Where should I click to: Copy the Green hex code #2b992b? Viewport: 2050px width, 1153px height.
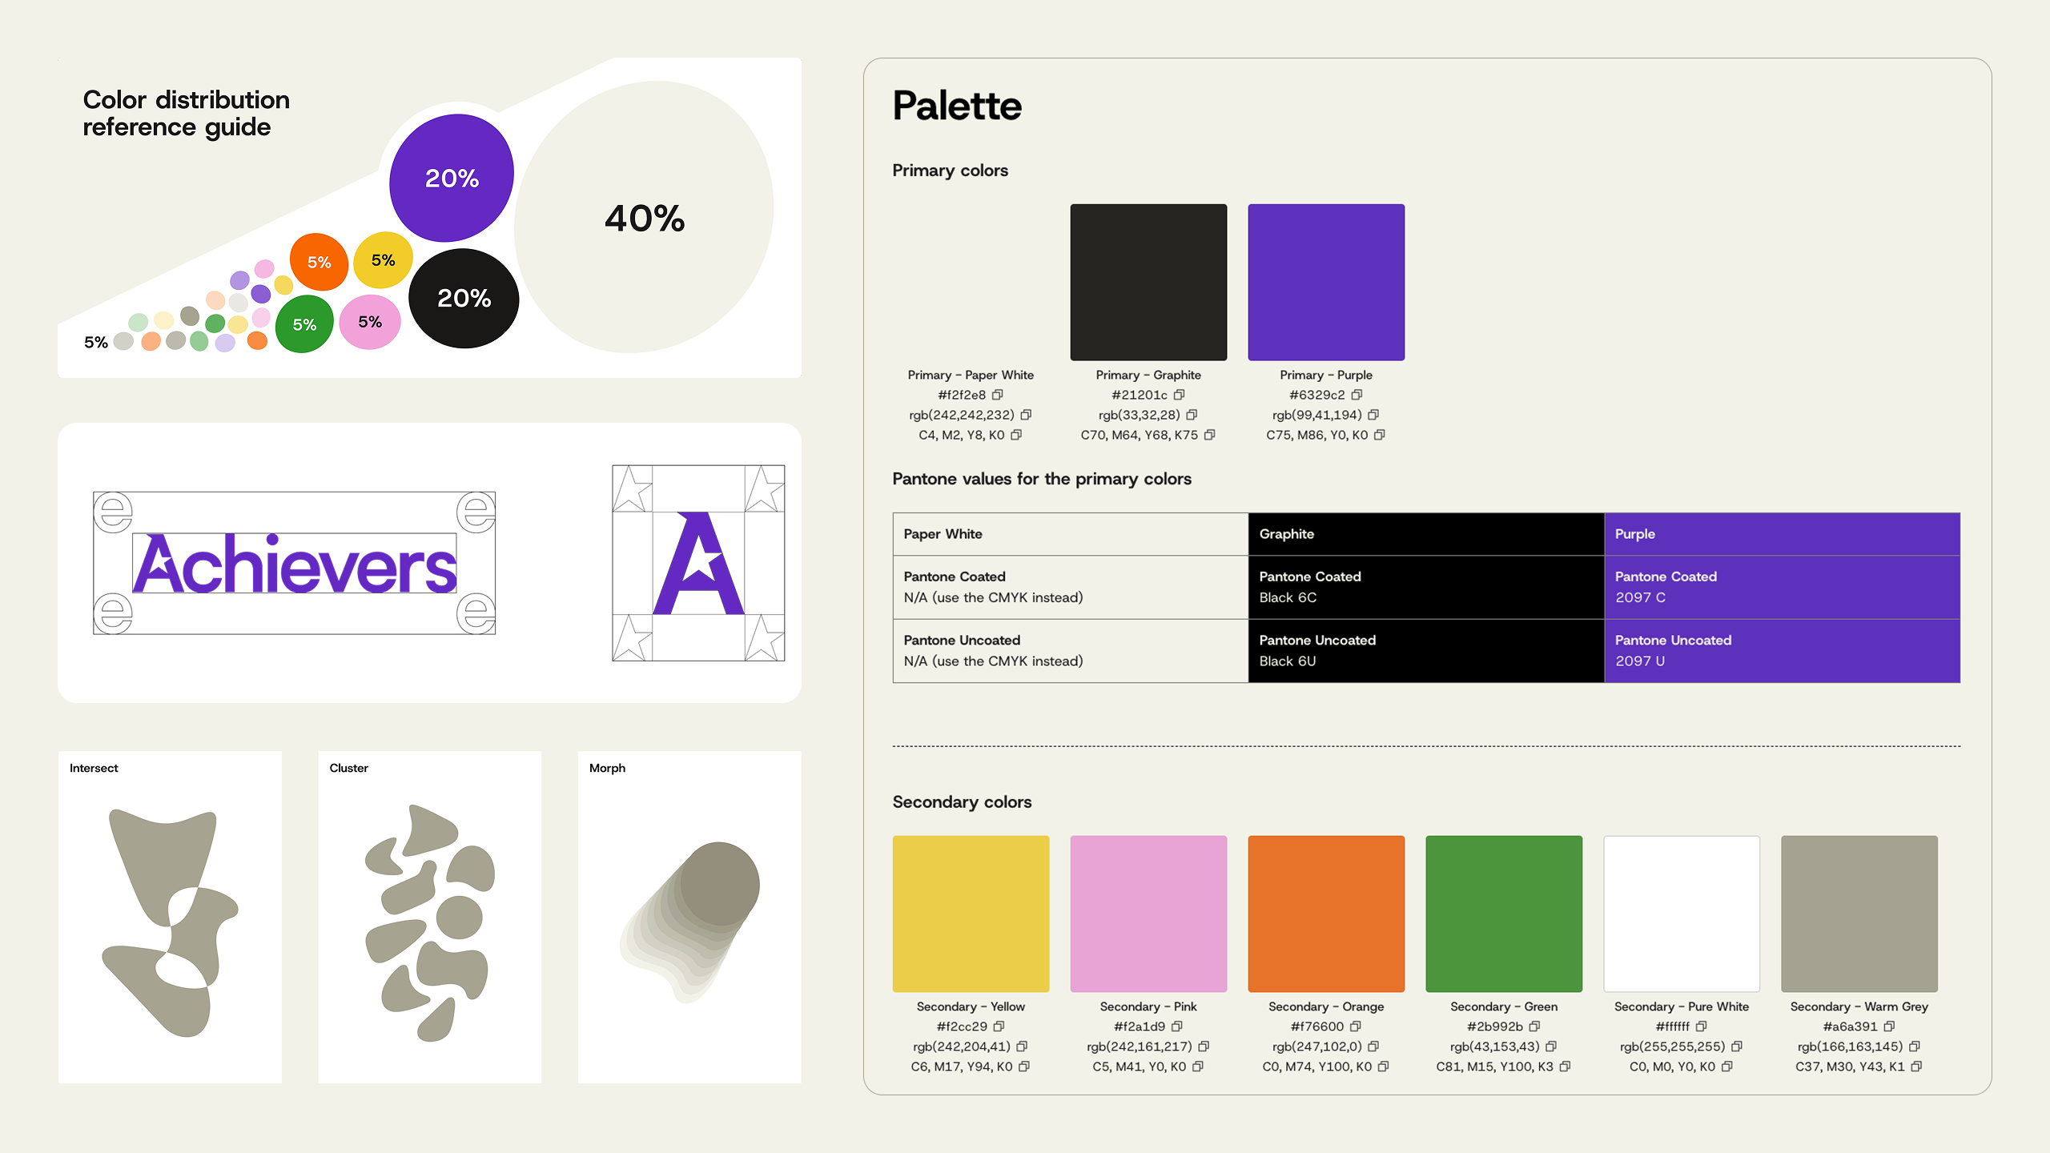[1534, 1026]
